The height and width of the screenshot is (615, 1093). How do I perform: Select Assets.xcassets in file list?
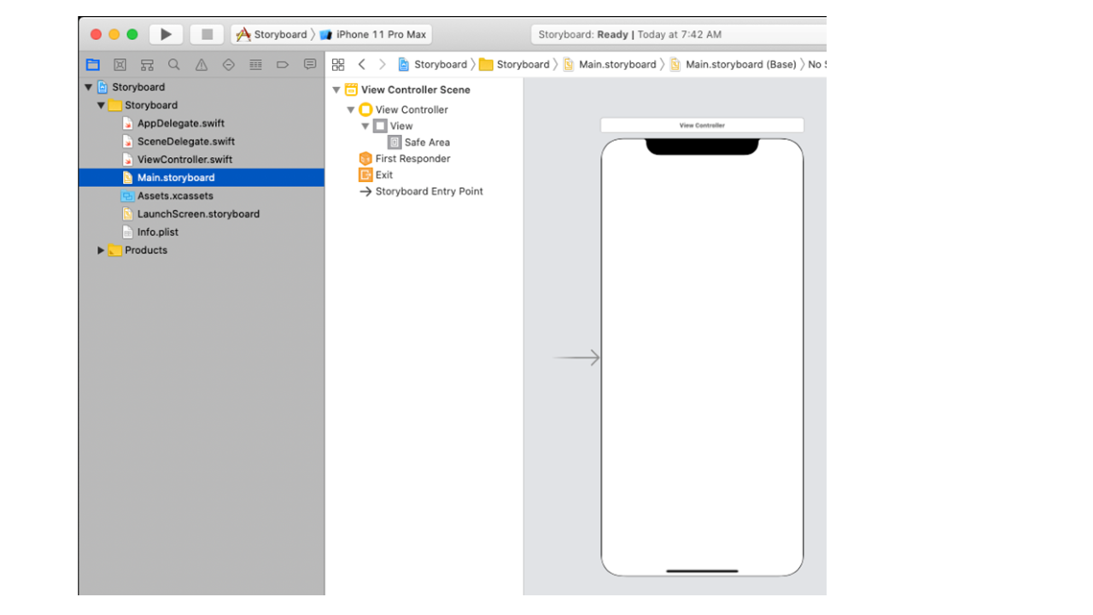[x=175, y=196]
